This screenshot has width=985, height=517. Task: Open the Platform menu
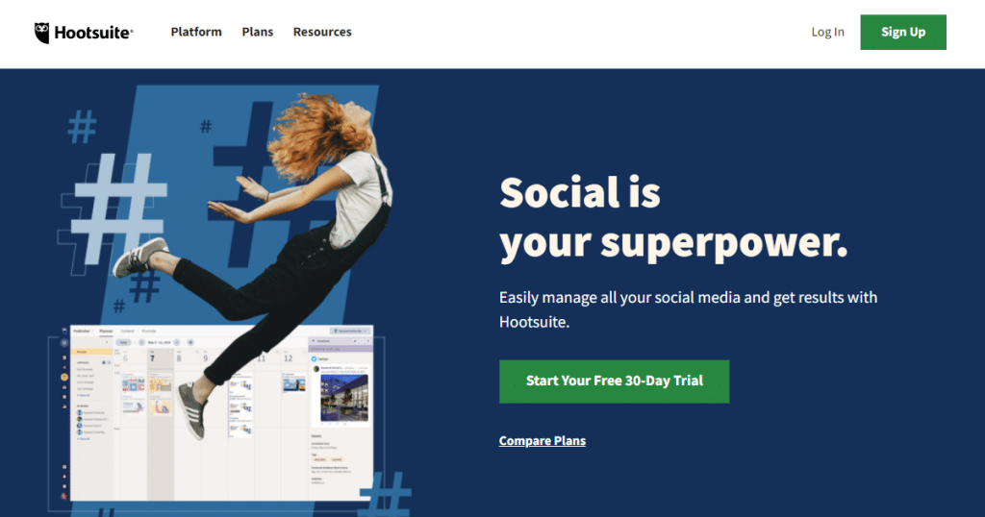tap(196, 32)
